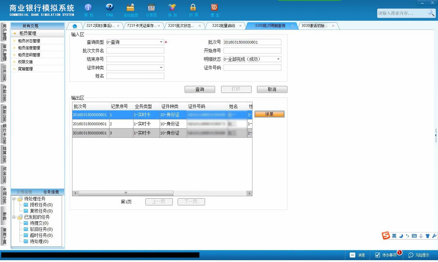The width and height of the screenshot is (438, 262).
Task: Switch to 交易信息 panel tab
Action: coord(24,192)
